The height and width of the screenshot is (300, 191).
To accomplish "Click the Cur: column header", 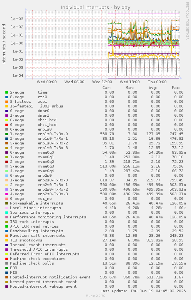I will (x=106, y=88).
